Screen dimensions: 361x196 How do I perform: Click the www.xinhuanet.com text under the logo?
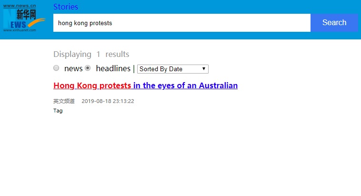pyautogui.click(x=20, y=30)
